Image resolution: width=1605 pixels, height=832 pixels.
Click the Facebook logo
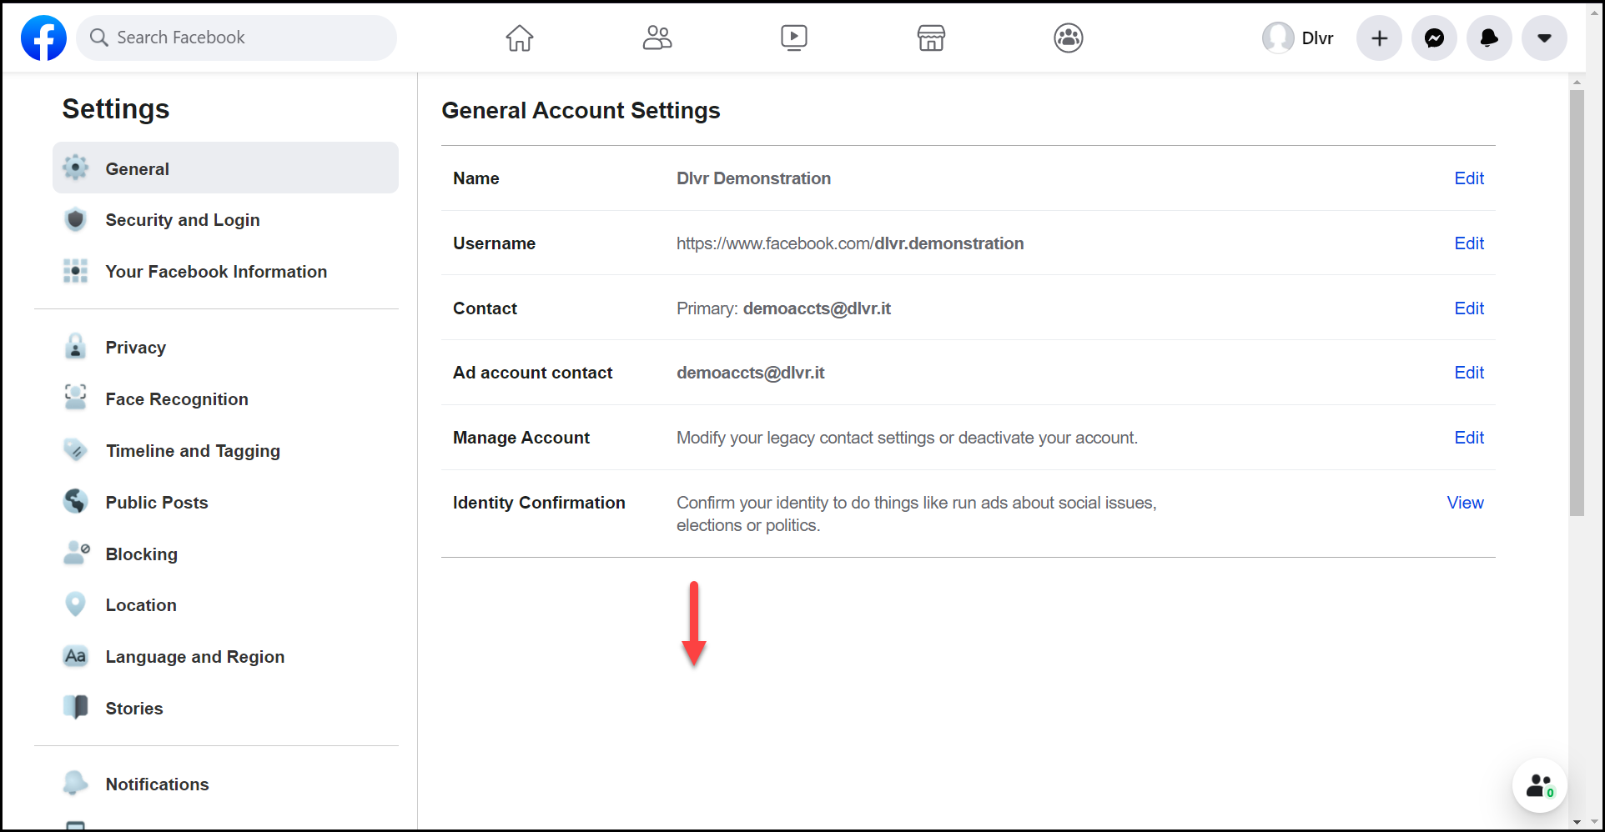click(x=43, y=38)
